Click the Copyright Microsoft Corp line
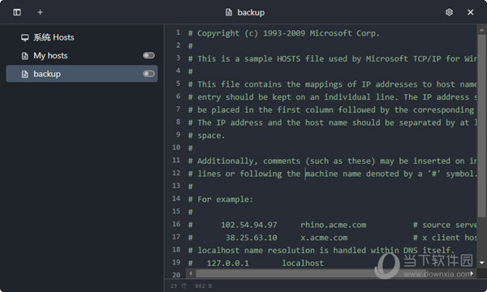 pyautogui.click(x=283, y=33)
